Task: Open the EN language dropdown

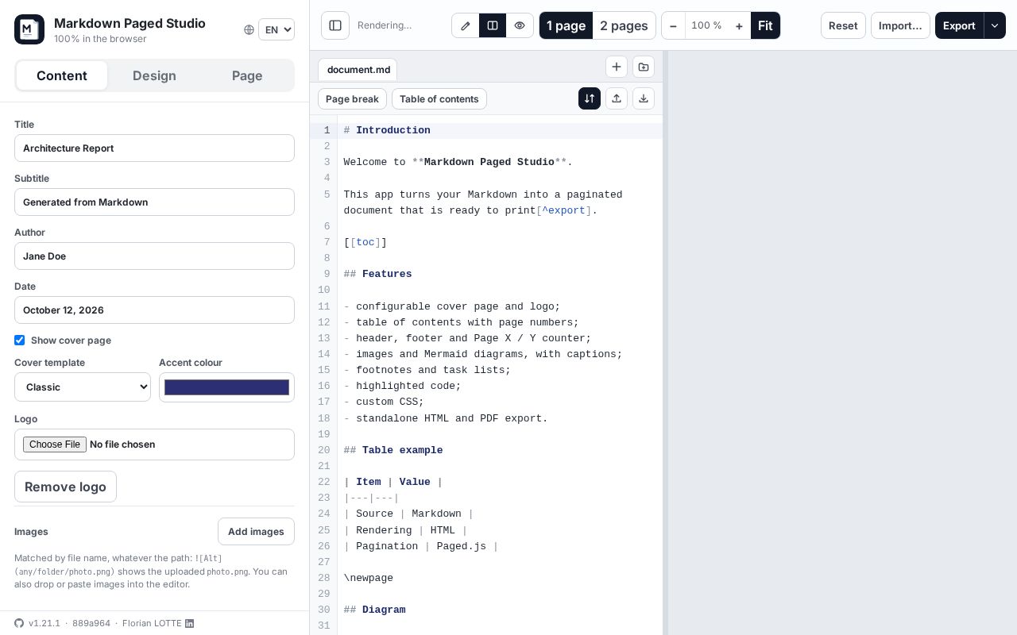Action: pyautogui.click(x=276, y=29)
